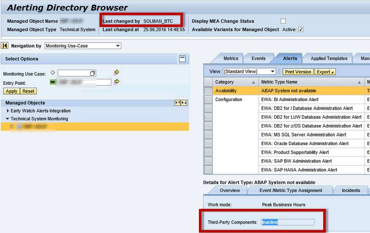The image size is (370, 233).
Task: Select the Alerts tab
Action: click(290, 58)
